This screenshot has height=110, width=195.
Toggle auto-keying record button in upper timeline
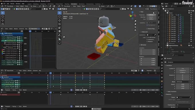[71, 90]
